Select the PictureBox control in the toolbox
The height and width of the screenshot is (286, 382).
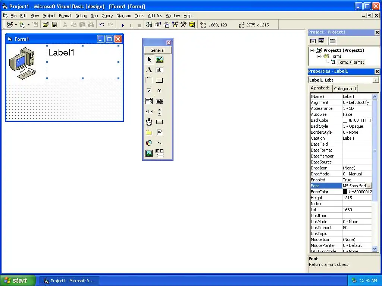tap(160, 60)
